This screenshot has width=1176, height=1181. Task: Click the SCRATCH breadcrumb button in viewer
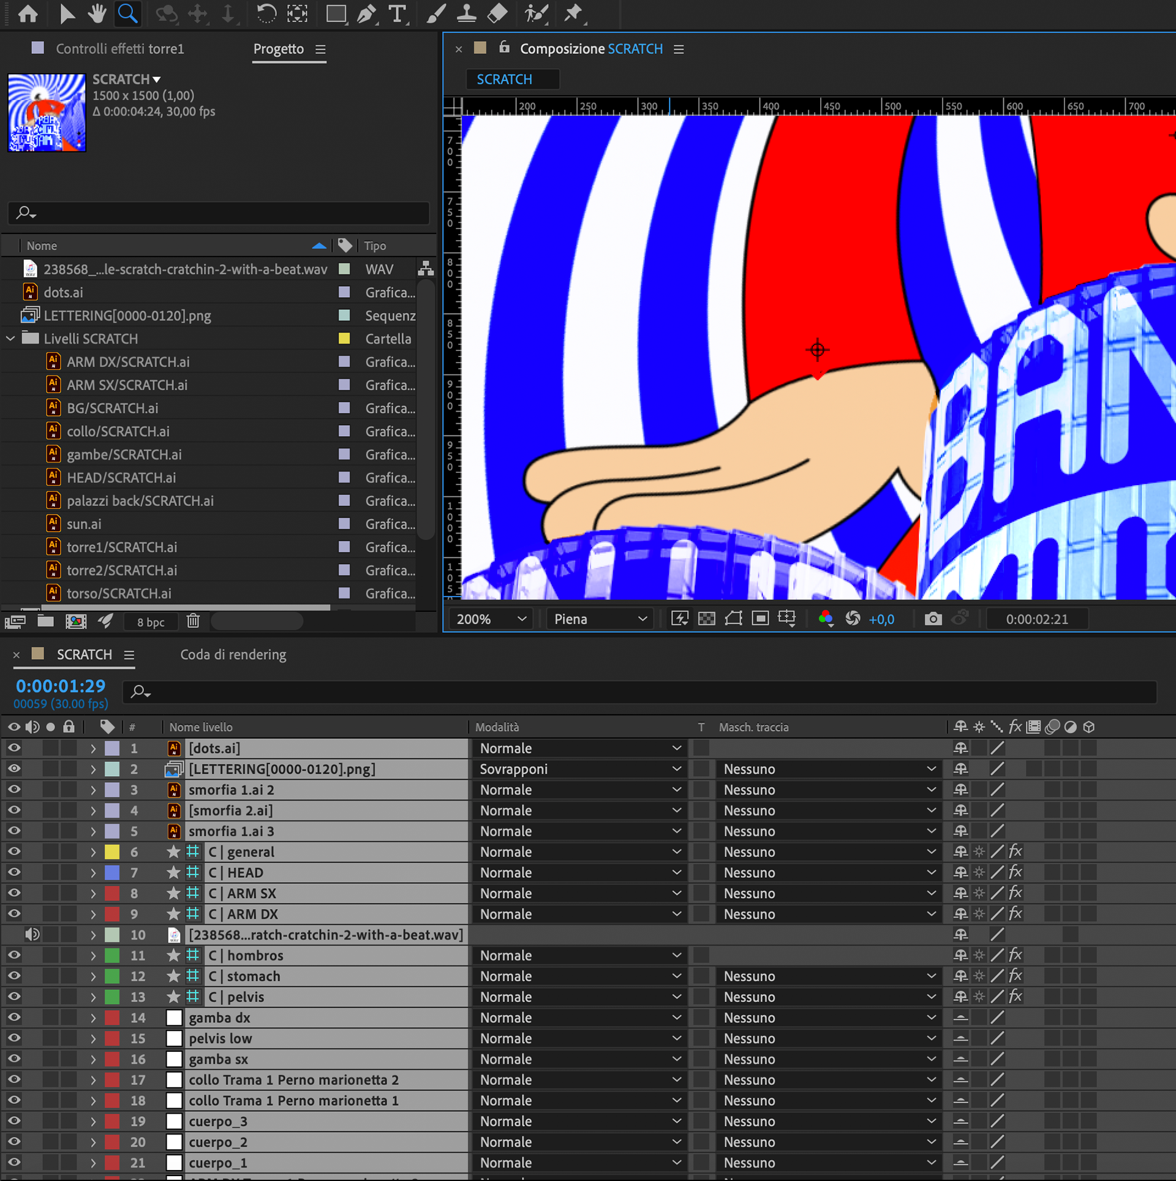513,80
